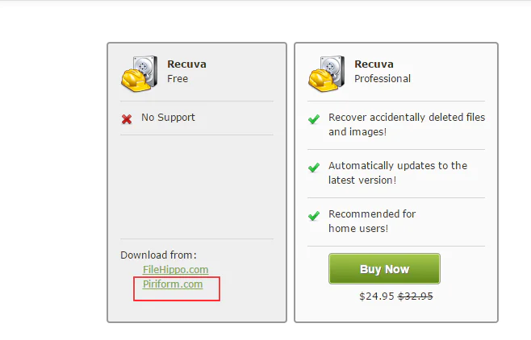Click the $24.95 current price
The height and width of the screenshot is (340, 531).
tap(377, 296)
